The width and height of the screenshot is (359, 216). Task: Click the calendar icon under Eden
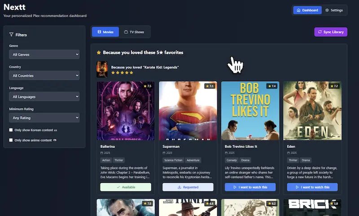289,153
